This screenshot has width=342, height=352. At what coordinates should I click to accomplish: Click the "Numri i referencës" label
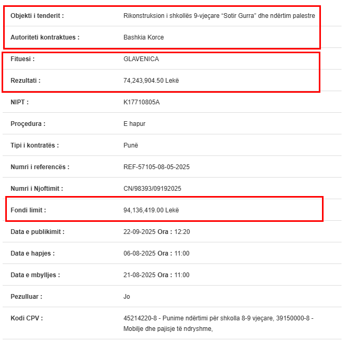[40, 167]
